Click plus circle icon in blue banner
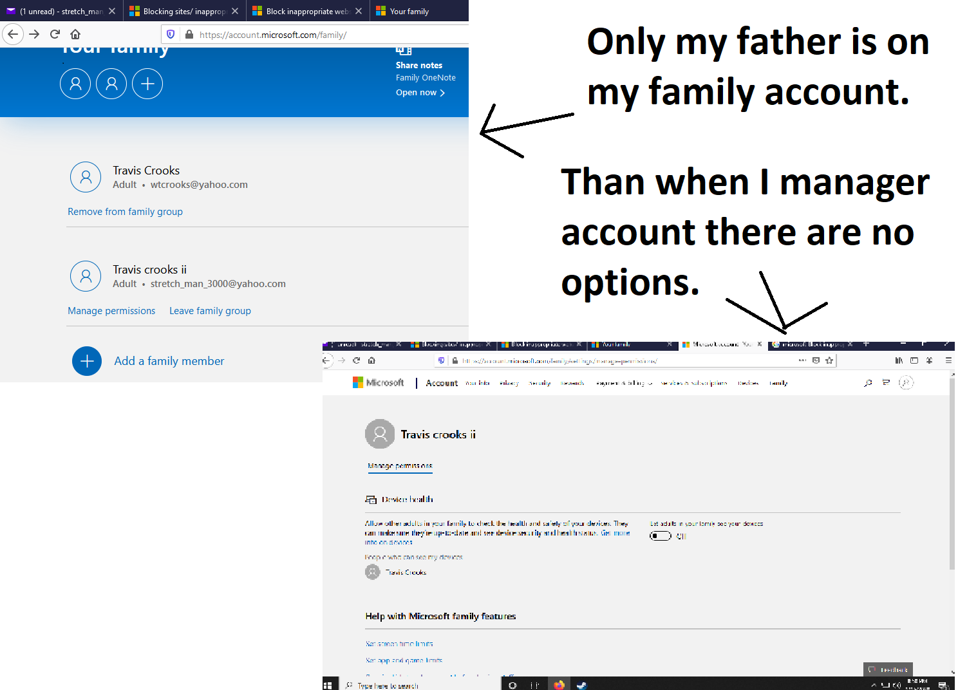The width and height of the screenshot is (958, 690). tap(147, 84)
